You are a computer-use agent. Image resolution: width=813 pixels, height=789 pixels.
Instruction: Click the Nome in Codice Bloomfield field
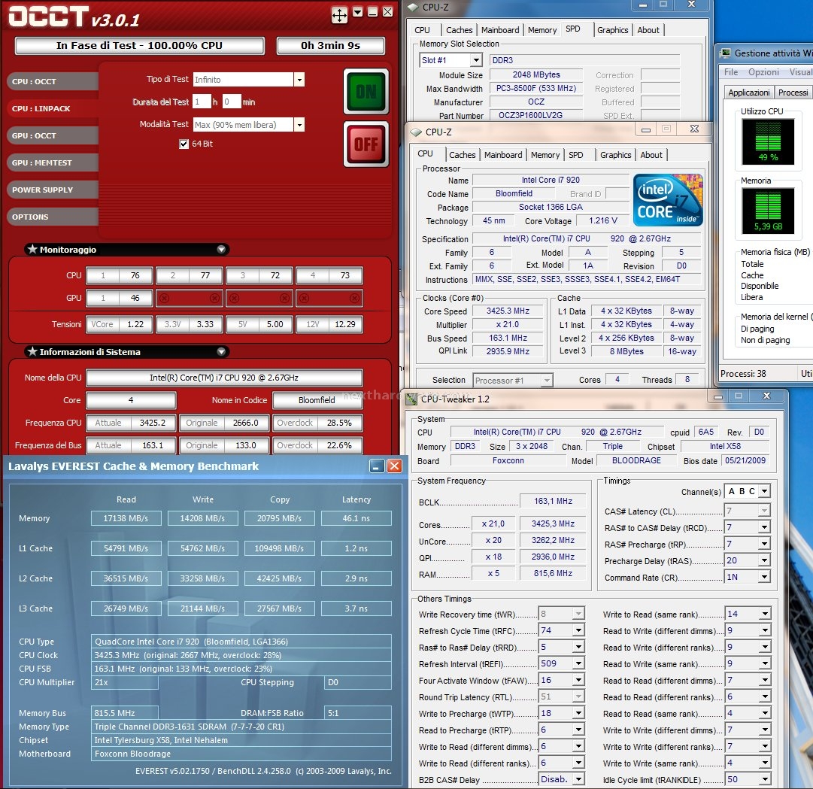317,400
